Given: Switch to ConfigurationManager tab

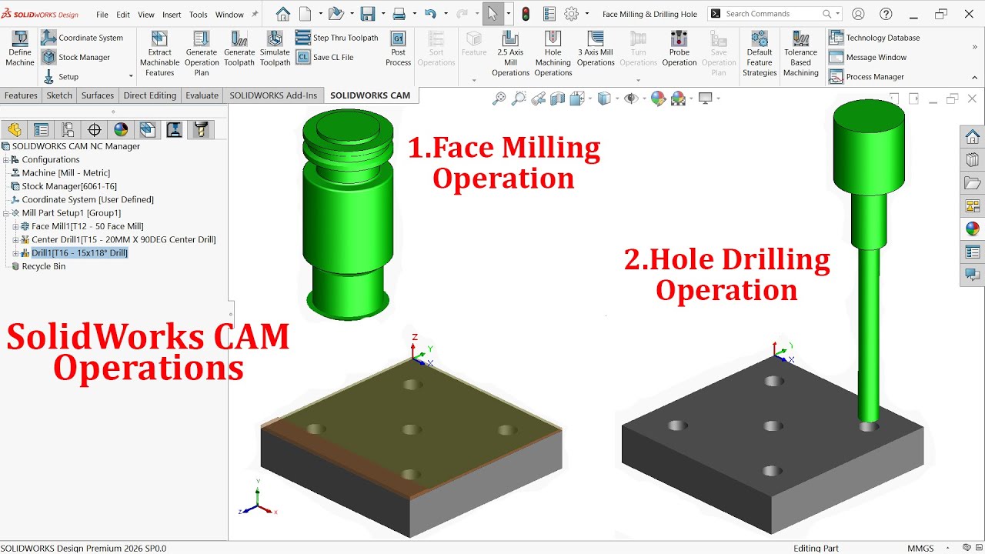Looking at the screenshot, I should click(x=68, y=129).
